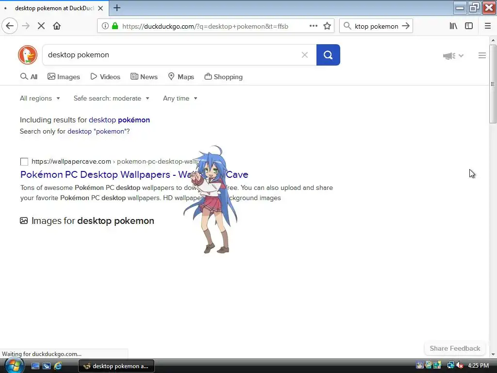Open page actions three-dot menu
This screenshot has height=373, width=497.
tap(314, 26)
